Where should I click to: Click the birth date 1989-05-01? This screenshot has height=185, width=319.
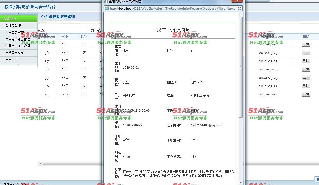click(x=131, y=67)
